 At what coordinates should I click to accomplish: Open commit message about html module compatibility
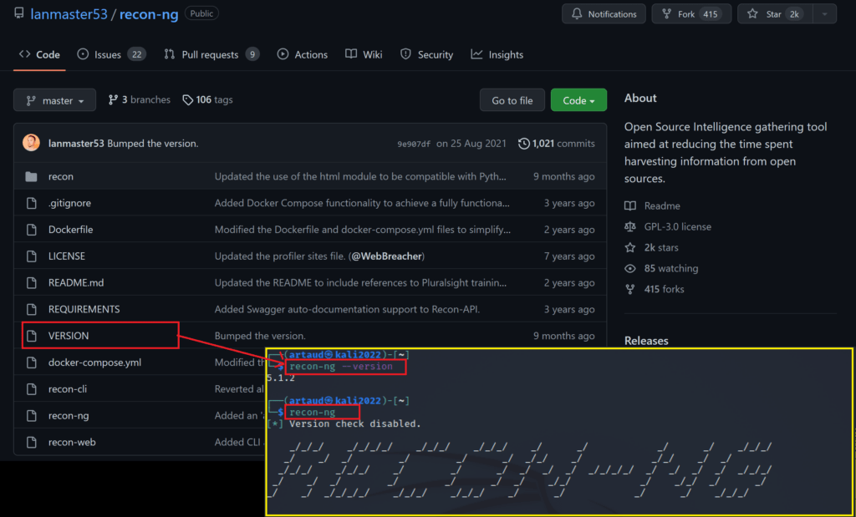pos(360,177)
